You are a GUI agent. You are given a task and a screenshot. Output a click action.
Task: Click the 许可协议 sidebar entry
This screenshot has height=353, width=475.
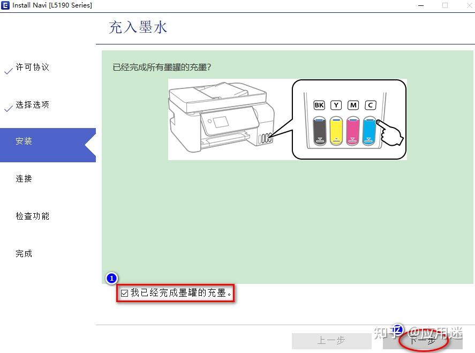click(33, 67)
